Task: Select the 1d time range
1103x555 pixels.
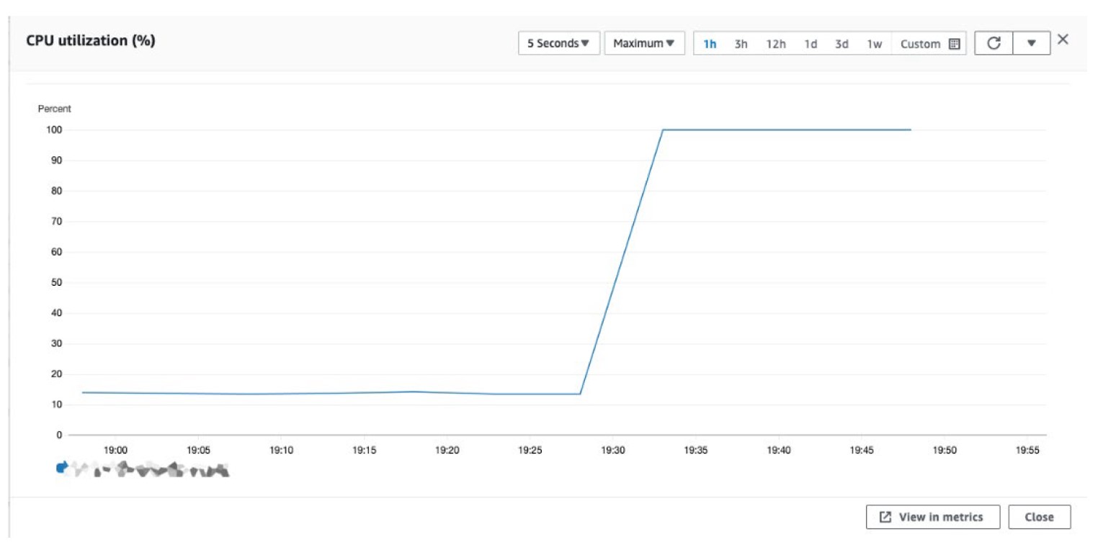Action: [x=810, y=44]
